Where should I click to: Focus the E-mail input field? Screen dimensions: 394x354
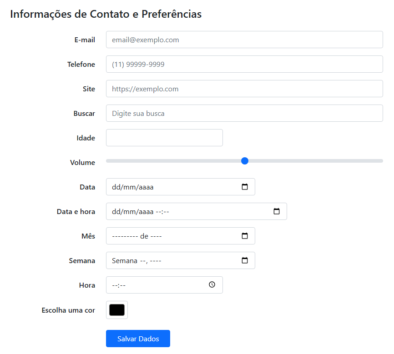pos(205,40)
